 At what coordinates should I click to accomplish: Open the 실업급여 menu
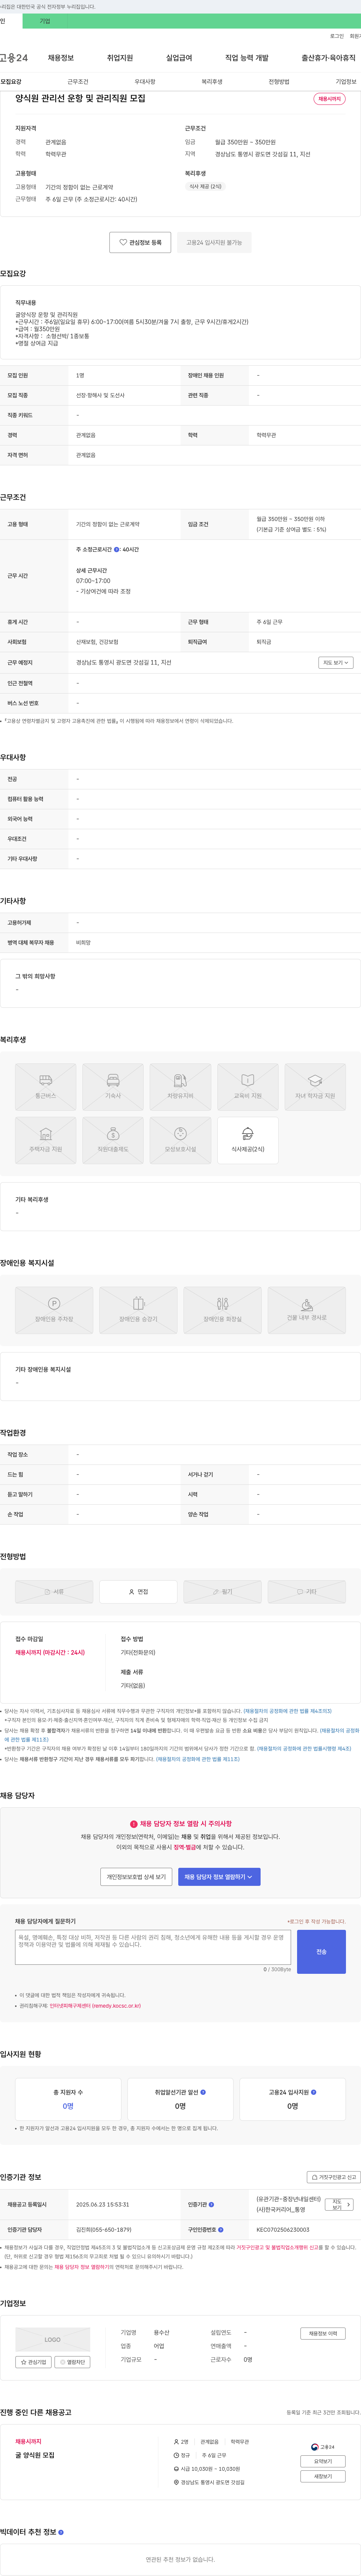(x=179, y=58)
